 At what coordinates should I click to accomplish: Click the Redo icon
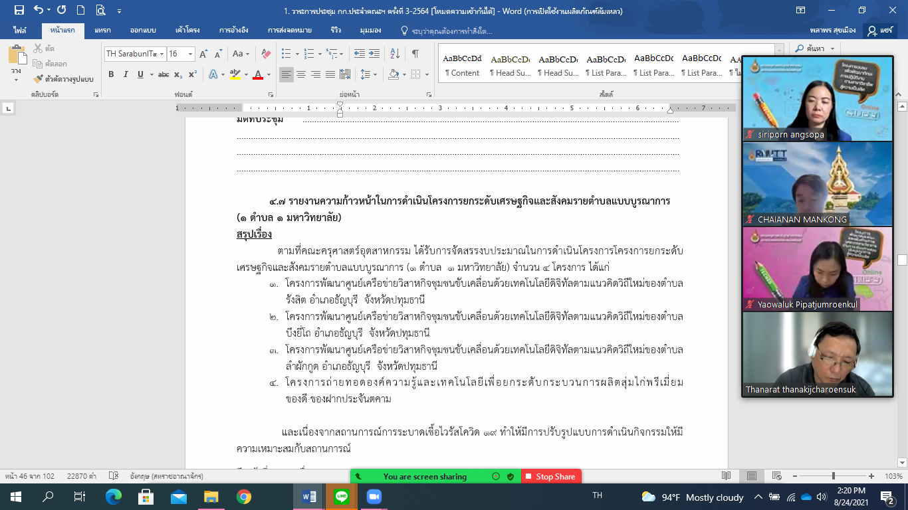(x=61, y=10)
